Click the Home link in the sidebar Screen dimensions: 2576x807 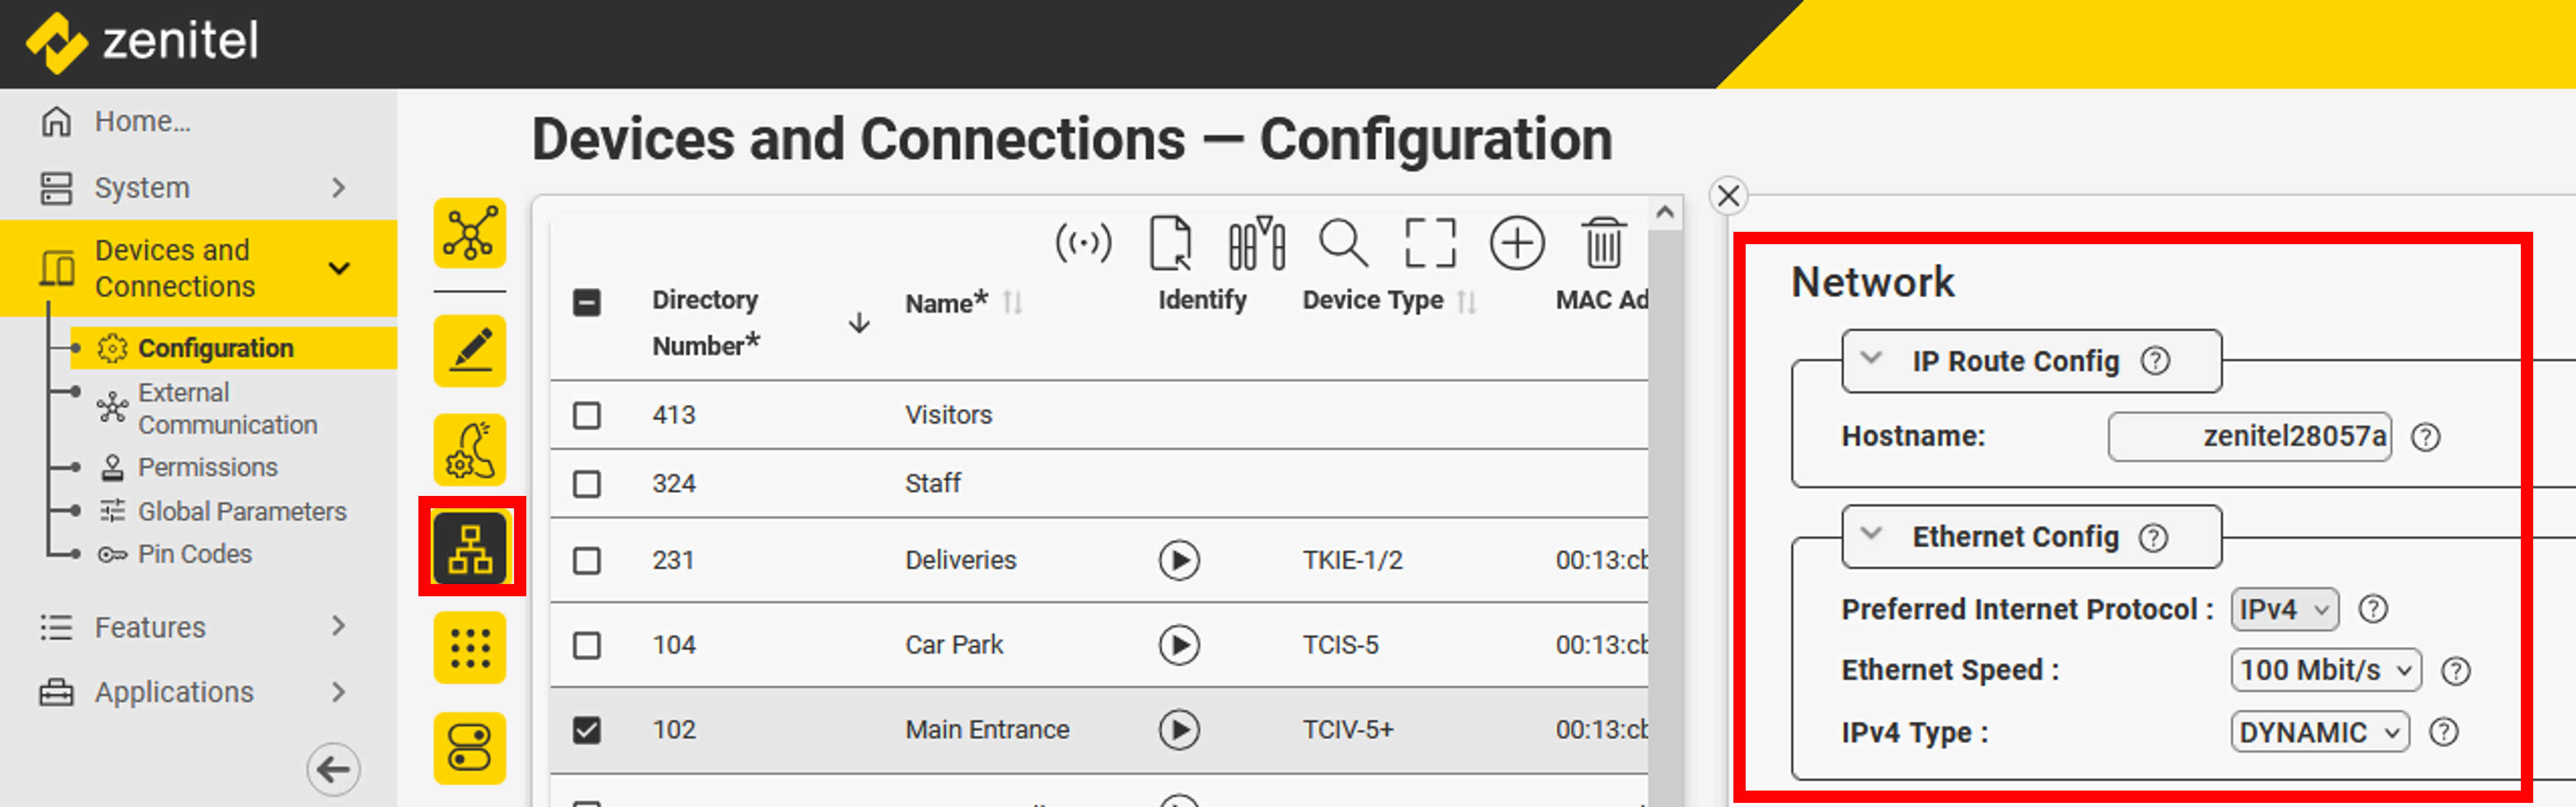click(142, 122)
